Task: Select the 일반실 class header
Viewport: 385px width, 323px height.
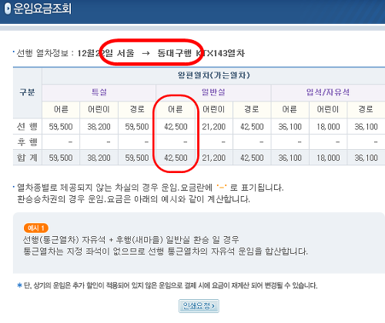Action: coord(213,92)
